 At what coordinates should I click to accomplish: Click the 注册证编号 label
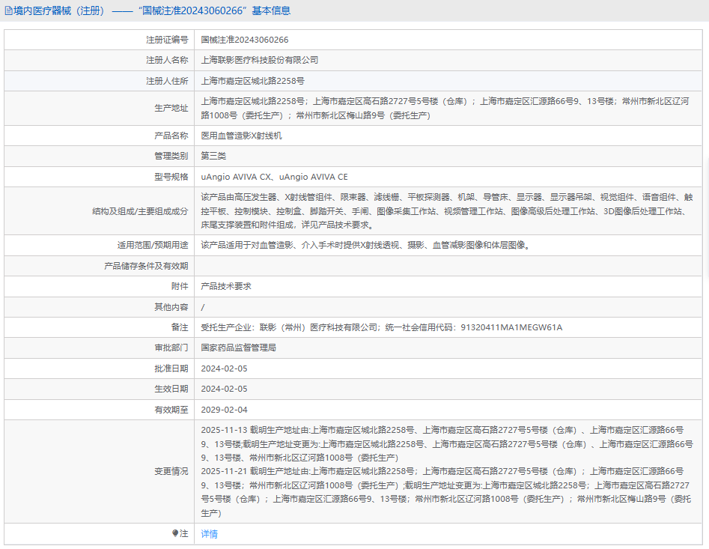pos(167,40)
